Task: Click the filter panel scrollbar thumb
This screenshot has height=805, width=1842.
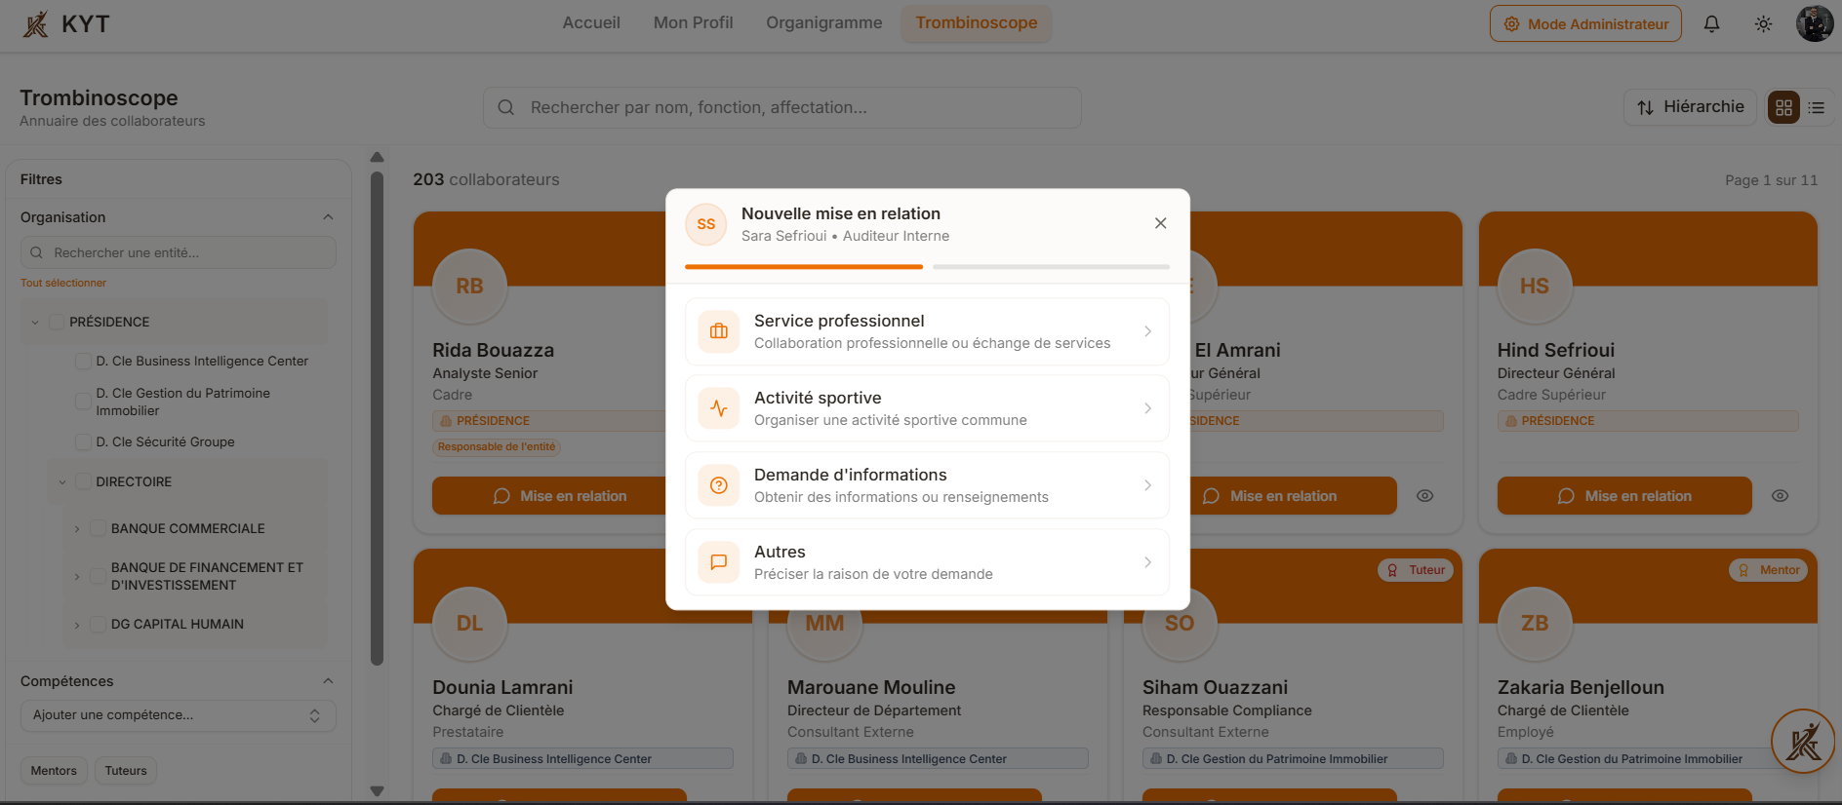Action: pyautogui.click(x=377, y=419)
